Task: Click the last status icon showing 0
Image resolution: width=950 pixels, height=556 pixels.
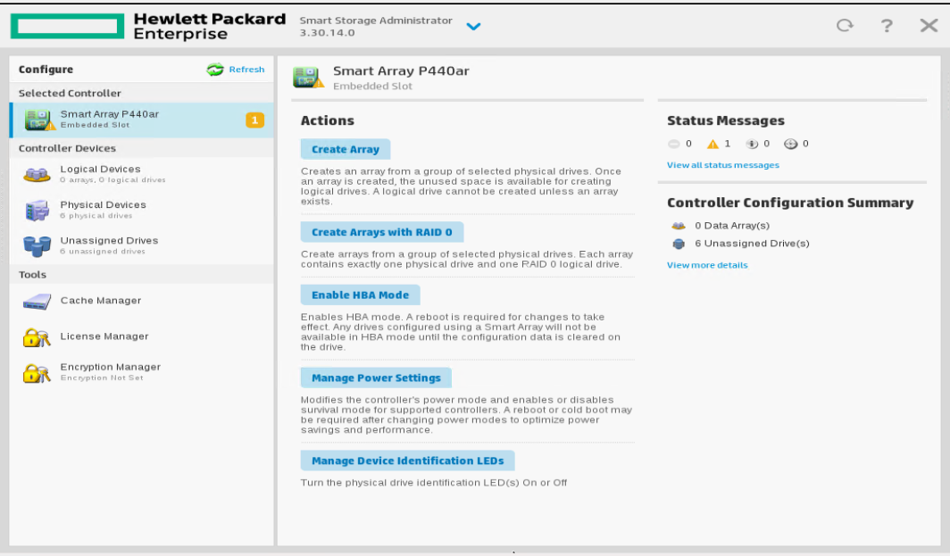Action: 791,145
